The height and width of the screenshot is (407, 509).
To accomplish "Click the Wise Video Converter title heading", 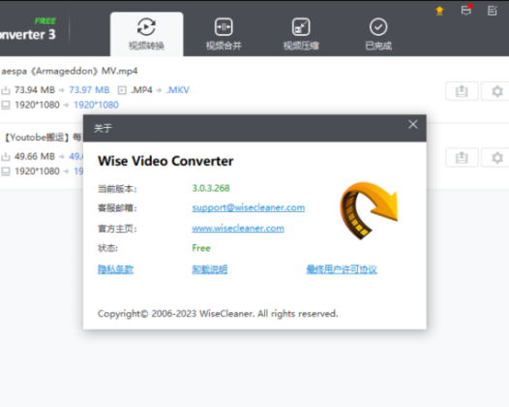I will pyautogui.click(x=165, y=161).
